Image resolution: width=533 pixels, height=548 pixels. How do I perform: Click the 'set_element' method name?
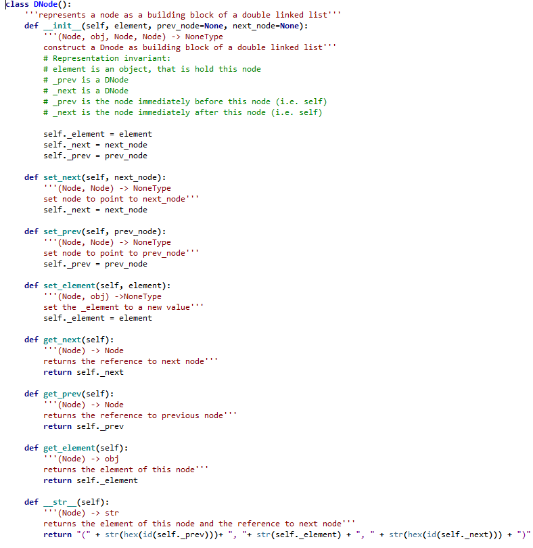tap(69, 286)
